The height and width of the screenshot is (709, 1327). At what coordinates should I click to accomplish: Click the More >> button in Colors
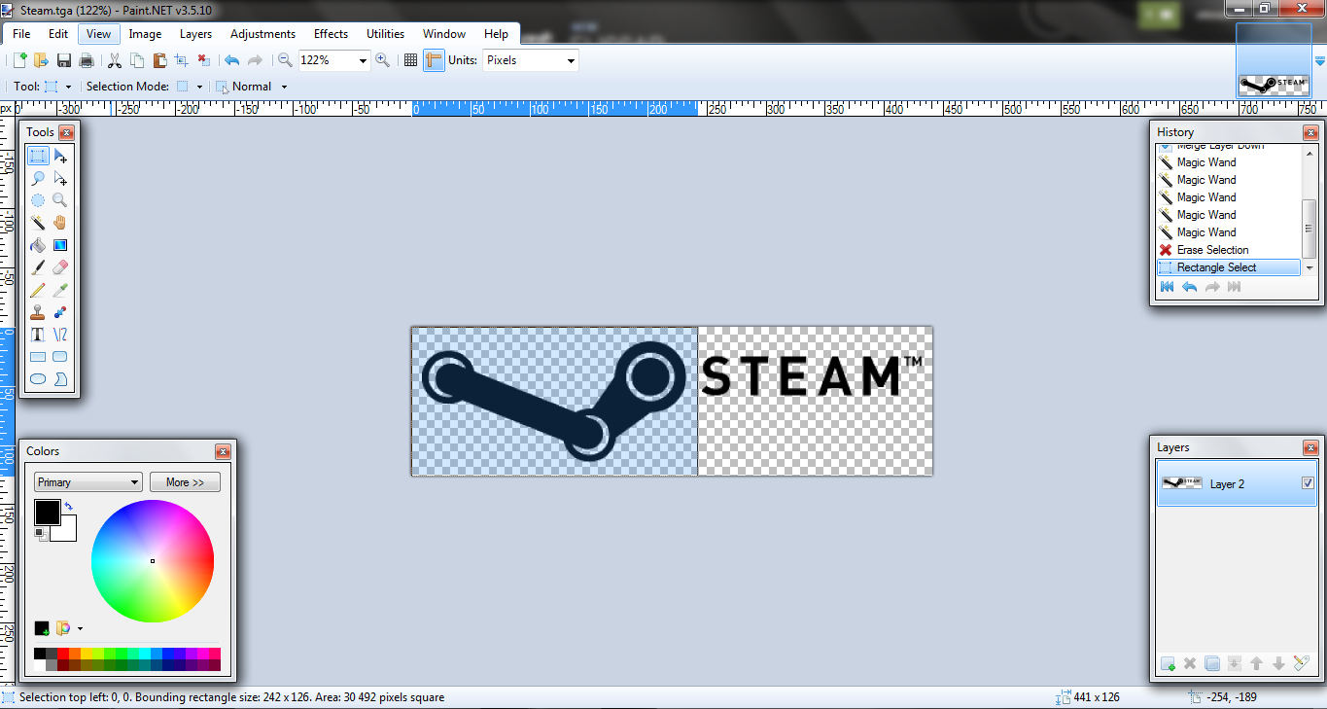185,482
